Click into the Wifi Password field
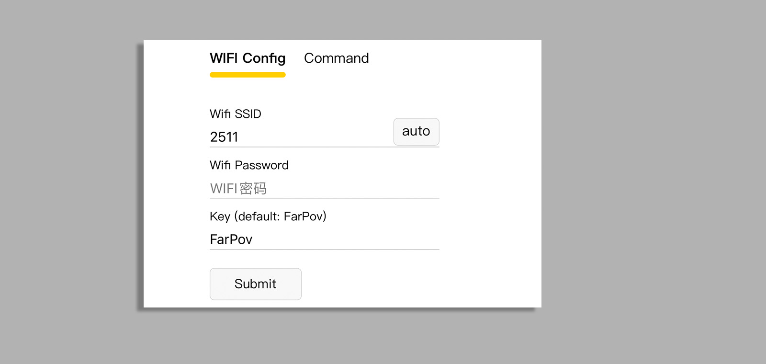 pyautogui.click(x=324, y=188)
